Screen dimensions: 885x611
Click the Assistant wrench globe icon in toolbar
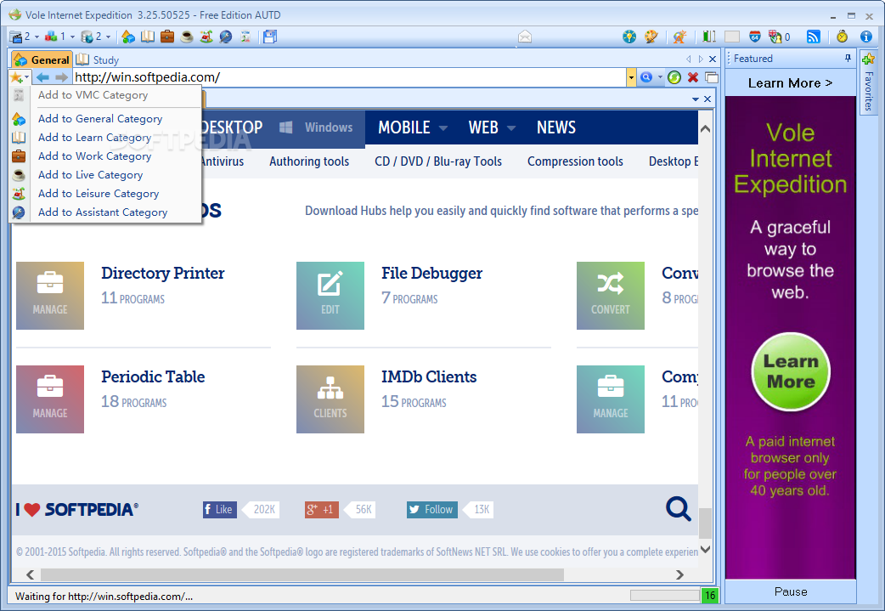pyautogui.click(x=226, y=37)
